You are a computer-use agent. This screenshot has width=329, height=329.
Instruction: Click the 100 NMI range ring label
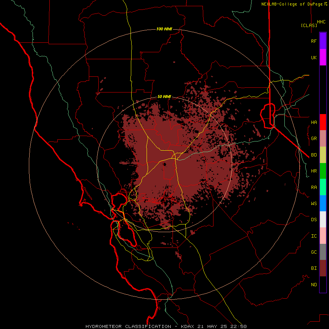pos(164,29)
